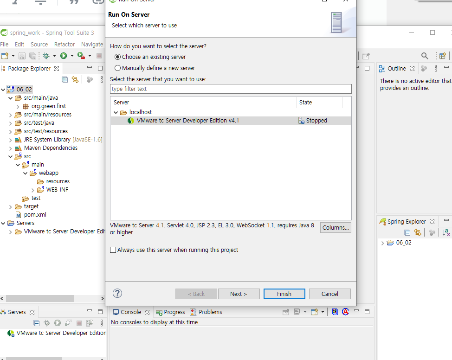Click the New wizard toolbar icon
Screen dimensions: 452x360
click(5, 56)
